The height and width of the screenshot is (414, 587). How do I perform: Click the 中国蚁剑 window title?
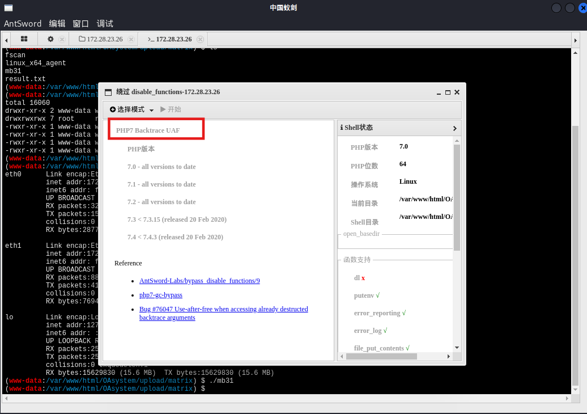click(283, 7)
